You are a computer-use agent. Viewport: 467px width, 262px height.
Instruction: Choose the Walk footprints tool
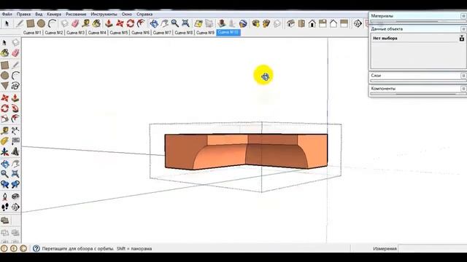(x=5, y=207)
